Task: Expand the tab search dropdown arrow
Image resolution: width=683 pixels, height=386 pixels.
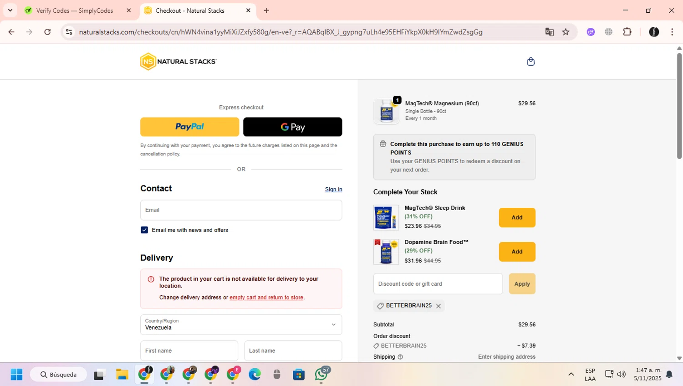Action: (10, 10)
